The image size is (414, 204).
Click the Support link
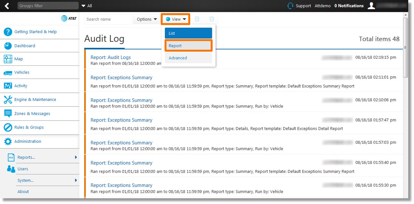pyautogui.click(x=303, y=6)
